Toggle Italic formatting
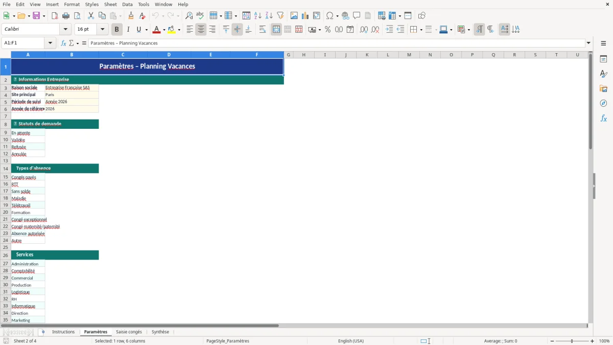Screen dimensions: 613x345 click(x=128, y=30)
